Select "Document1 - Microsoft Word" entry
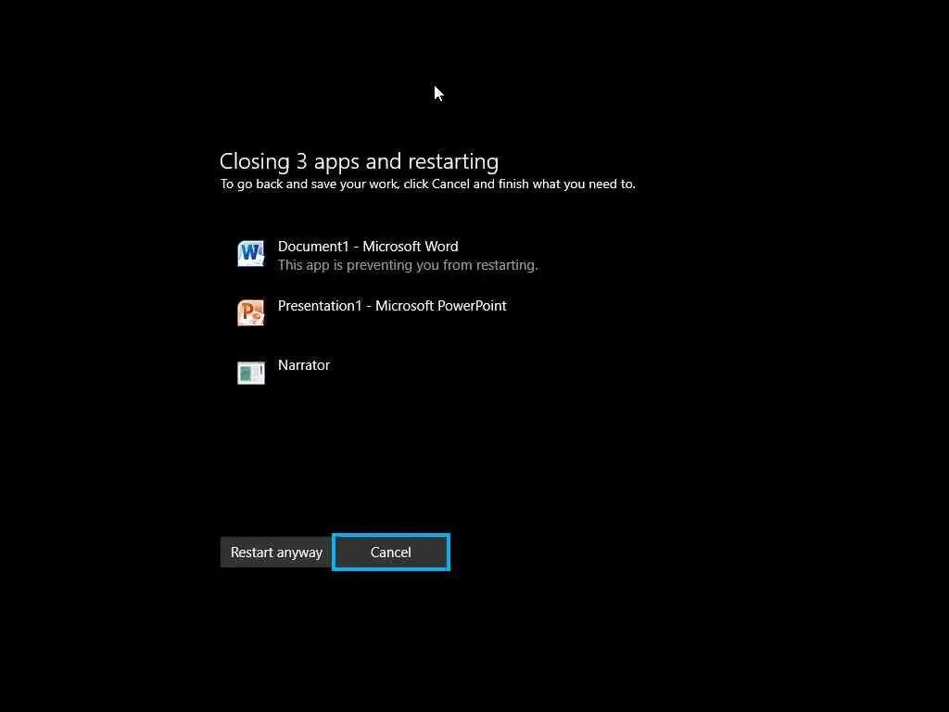This screenshot has height=712, width=949. [x=368, y=247]
